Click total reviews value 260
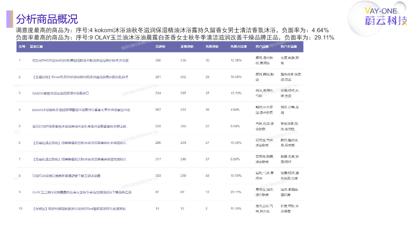Screen dimensions: 412x232 (x=158, y=60)
